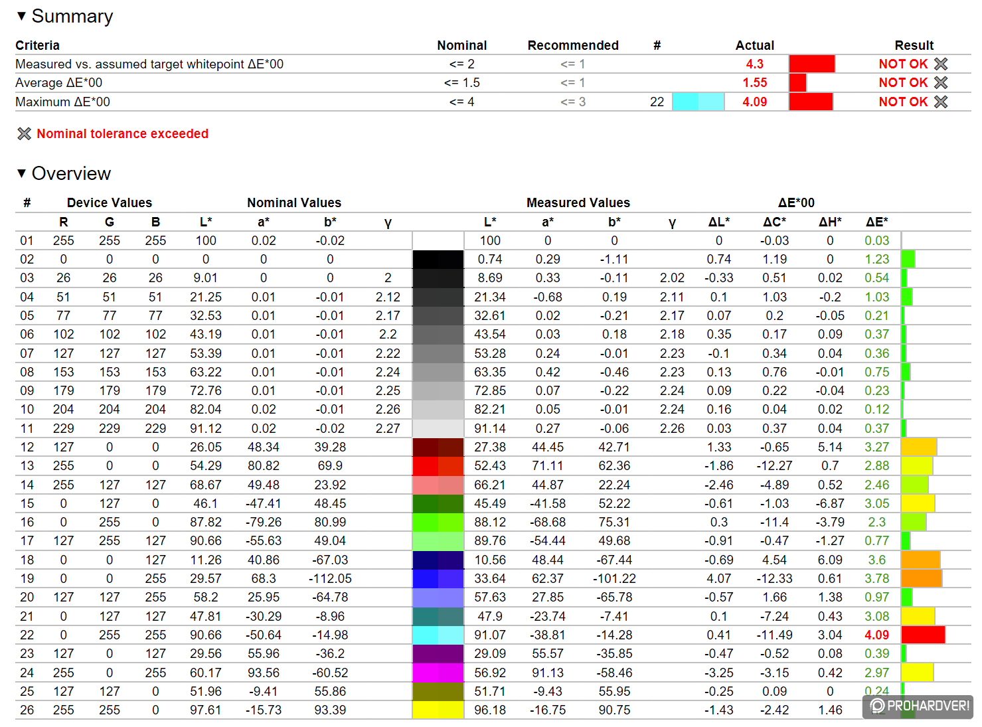Click the Criteria column header

pos(37,45)
